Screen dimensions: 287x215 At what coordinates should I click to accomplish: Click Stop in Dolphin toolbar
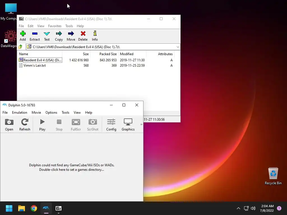pyautogui.click(x=59, y=125)
